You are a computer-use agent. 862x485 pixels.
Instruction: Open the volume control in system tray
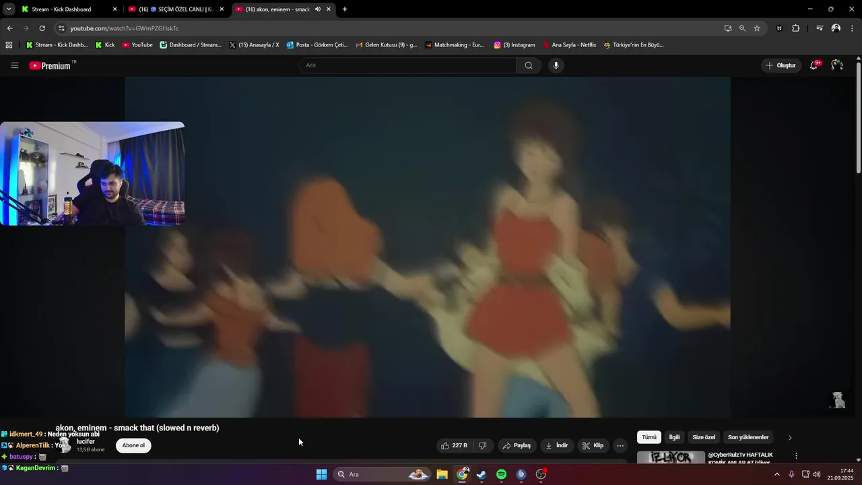(x=817, y=474)
